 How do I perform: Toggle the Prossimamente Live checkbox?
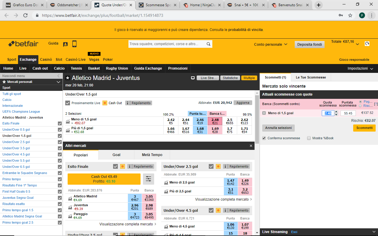(x=68, y=103)
